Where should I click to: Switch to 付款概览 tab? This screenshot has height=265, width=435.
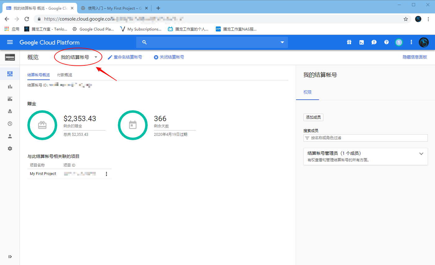point(65,75)
